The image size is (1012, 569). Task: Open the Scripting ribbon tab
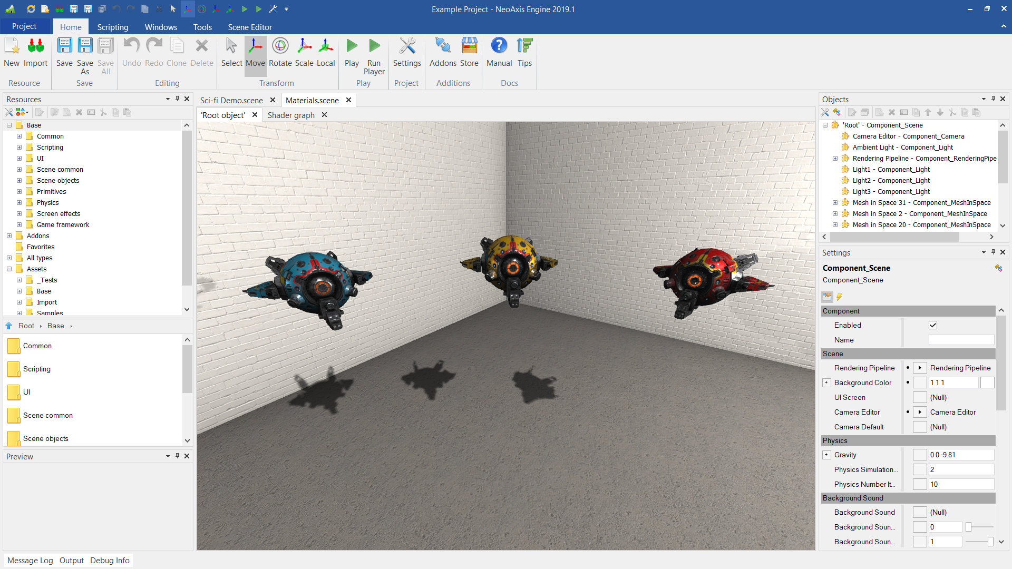coord(112,27)
